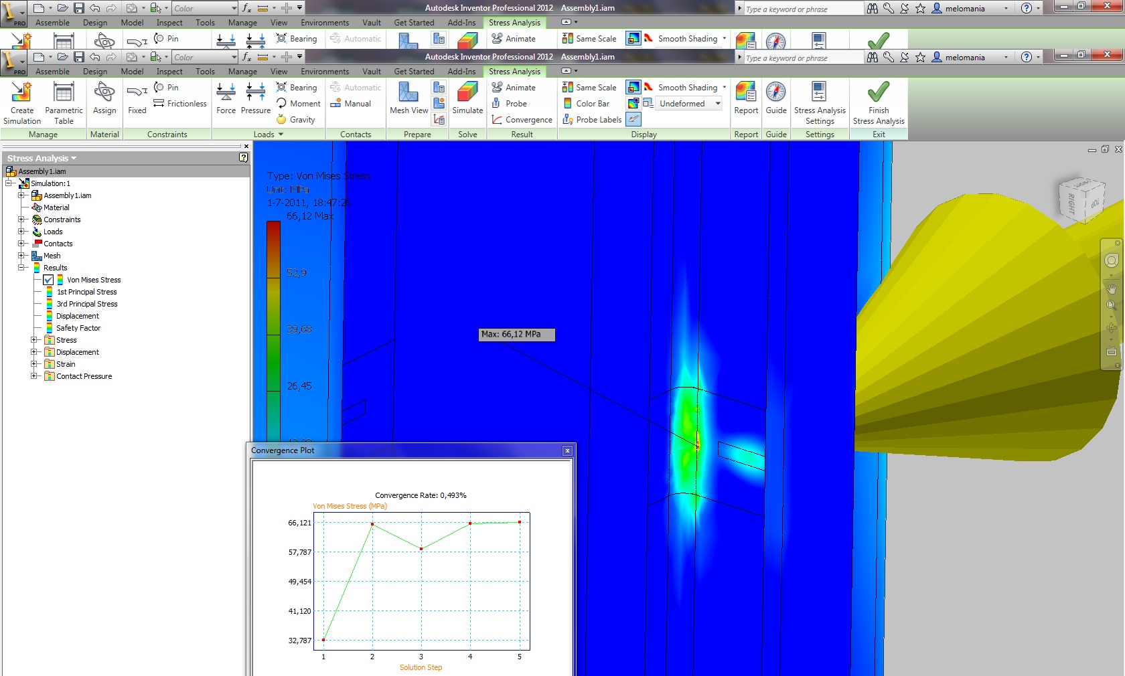Click the Animate button

514,88
